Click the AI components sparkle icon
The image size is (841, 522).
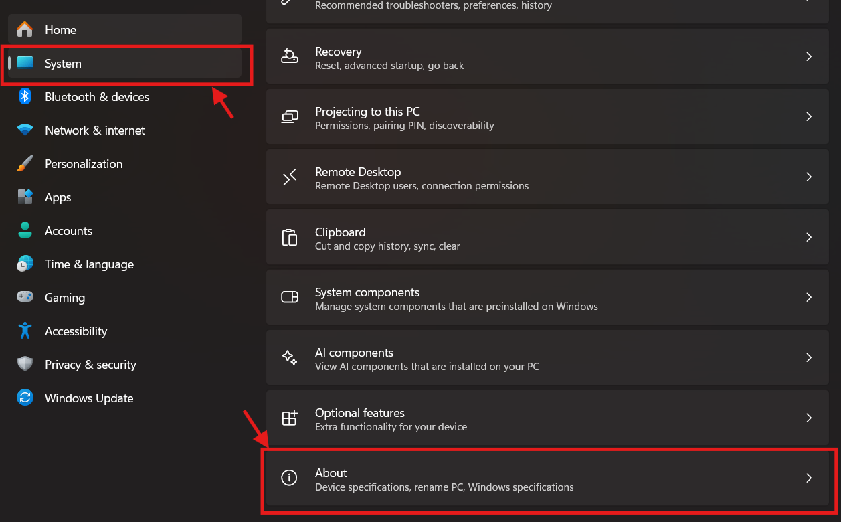click(x=289, y=358)
